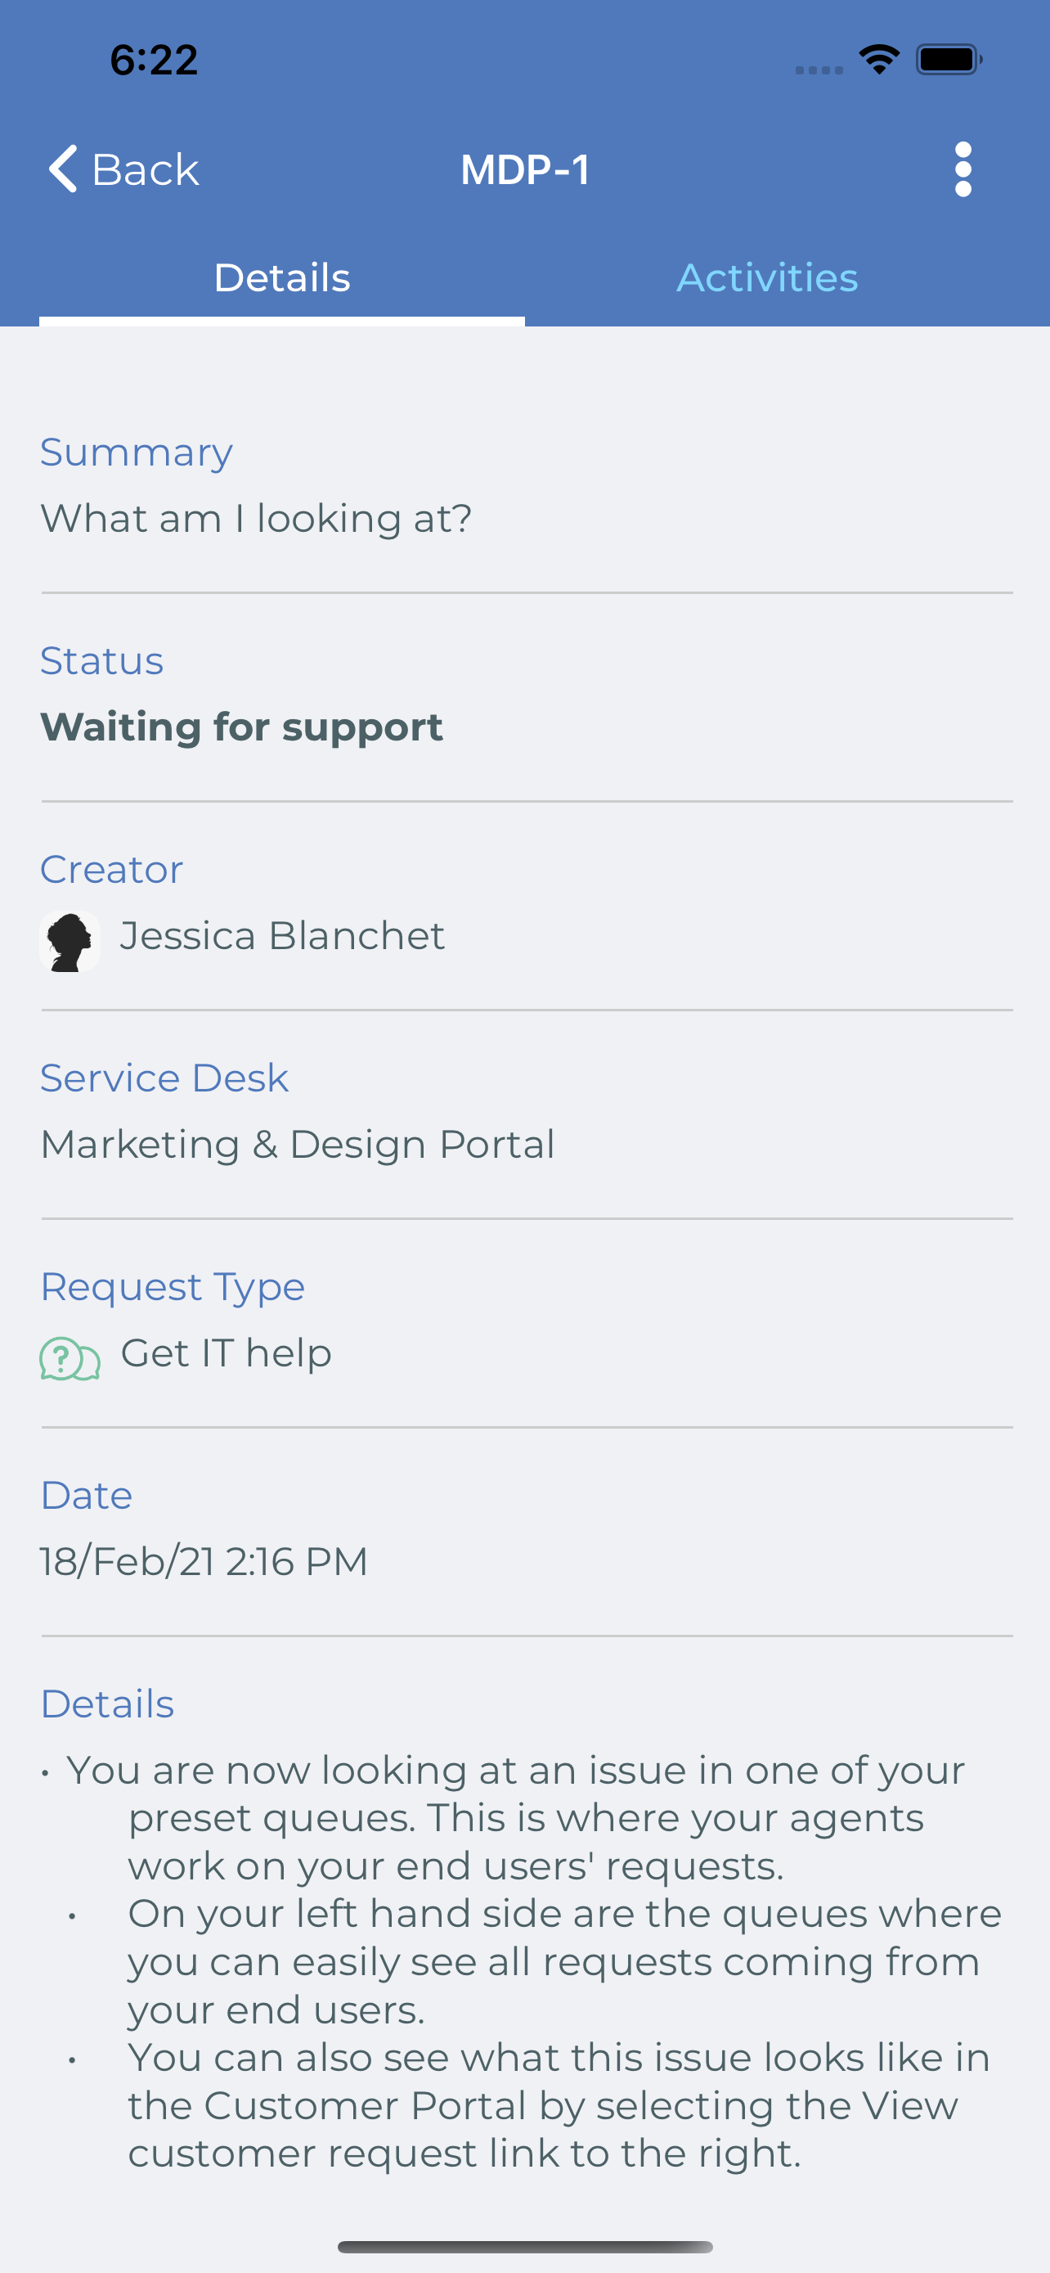The height and width of the screenshot is (2273, 1050).
Task: Tap the Back chevron arrow icon
Action: pyautogui.click(x=63, y=169)
